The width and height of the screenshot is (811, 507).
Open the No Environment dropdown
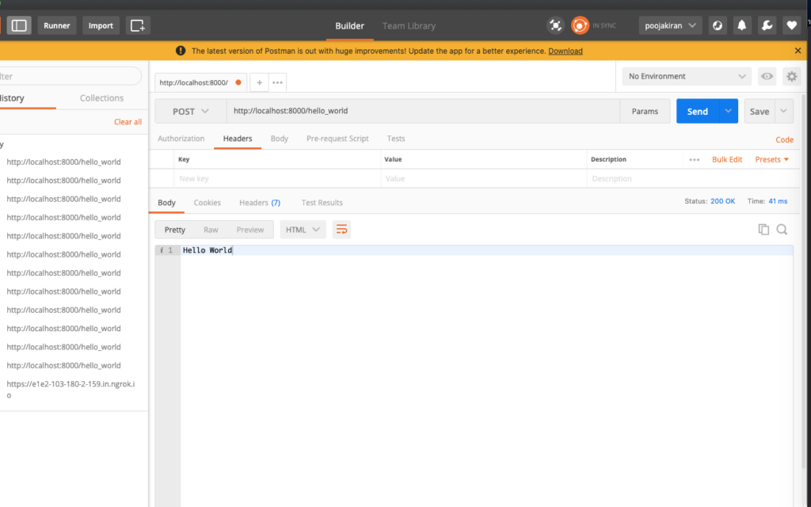(x=686, y=76)
